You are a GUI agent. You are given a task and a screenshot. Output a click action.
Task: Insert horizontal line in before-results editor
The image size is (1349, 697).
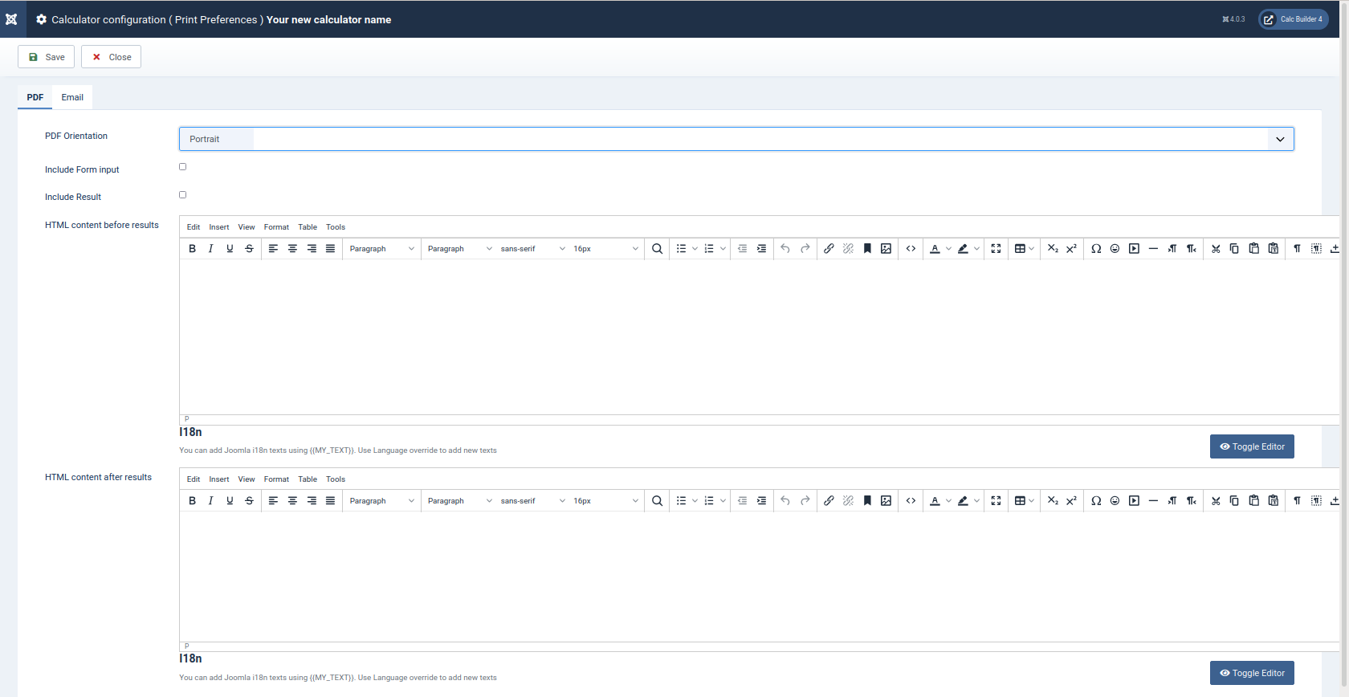point(1153,249)
